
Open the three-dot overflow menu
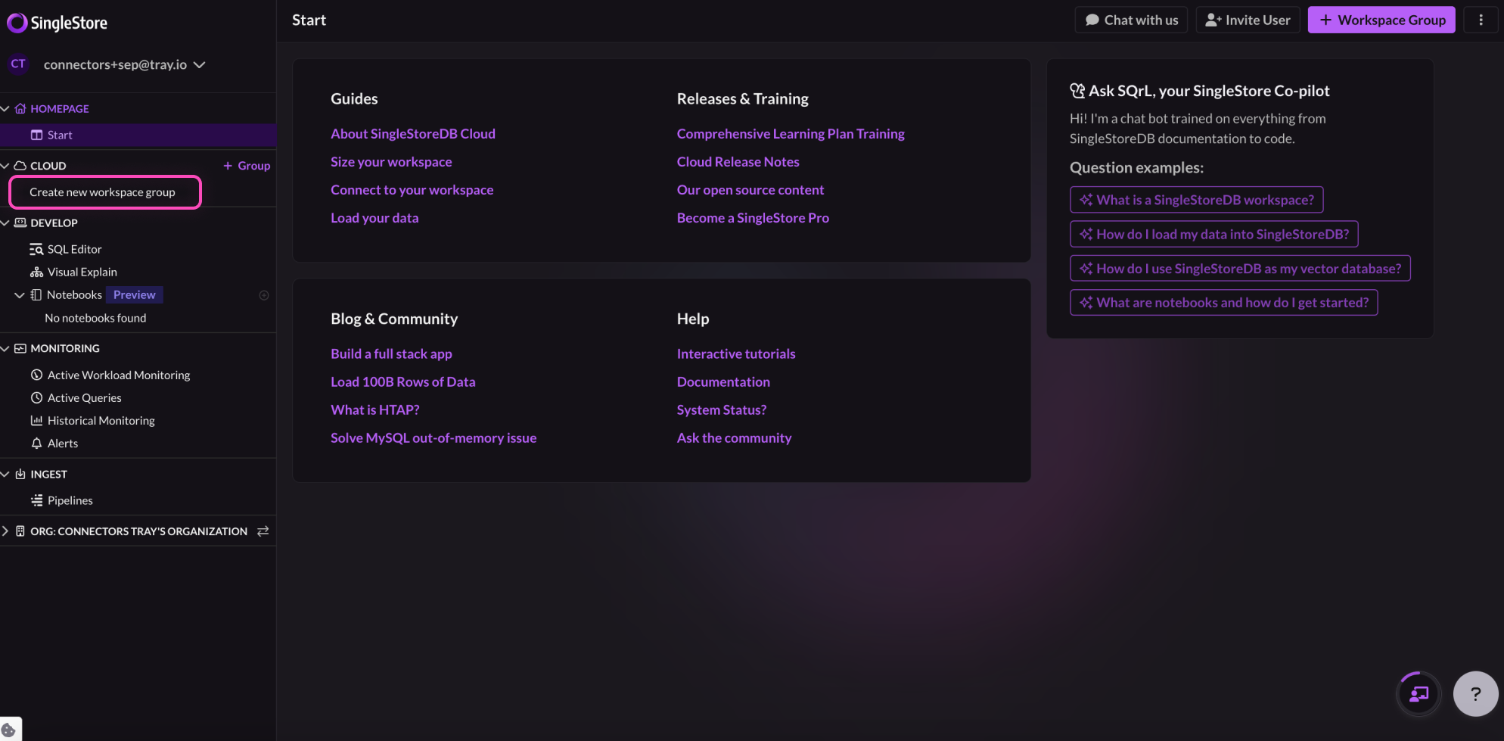point(1482,20)
